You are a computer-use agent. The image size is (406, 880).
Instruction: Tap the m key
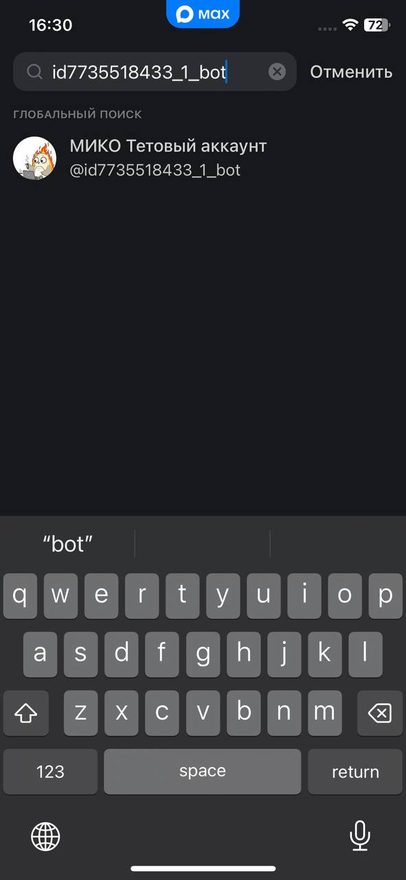tap(325, 713)
